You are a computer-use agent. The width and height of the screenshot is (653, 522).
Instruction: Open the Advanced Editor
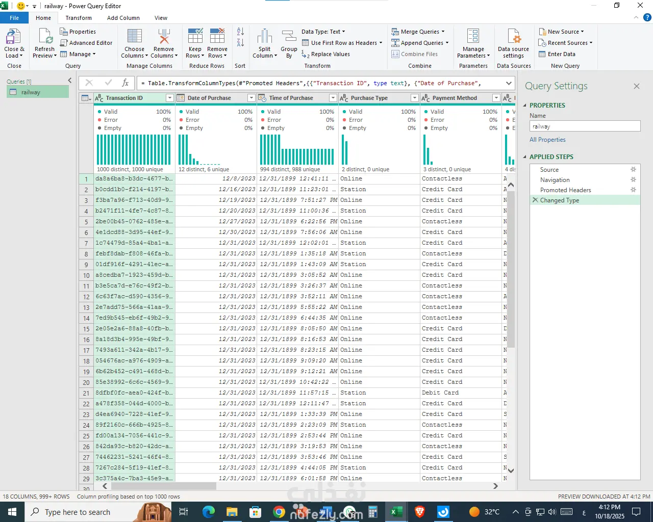click(x=86, y=43)
